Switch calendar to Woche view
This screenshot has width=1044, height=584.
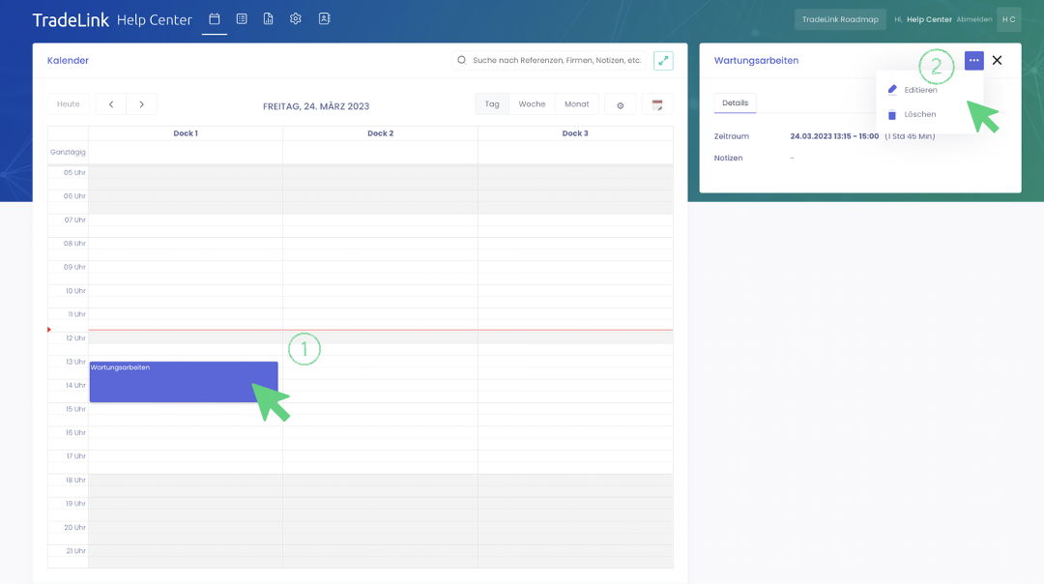pyautogui.click(x=532, y=104)
